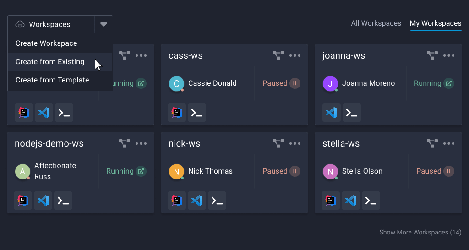Screen dimensions: 469x250
Task: Open the three-dot menu on nodejs-demo-ws
Action: click(141, 144)
